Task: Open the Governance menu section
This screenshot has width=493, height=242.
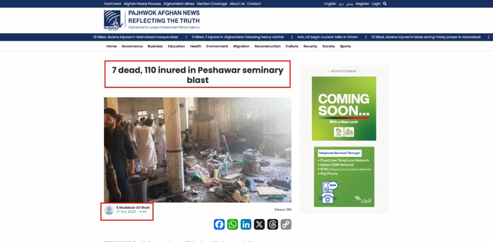Action: (132, 46)
